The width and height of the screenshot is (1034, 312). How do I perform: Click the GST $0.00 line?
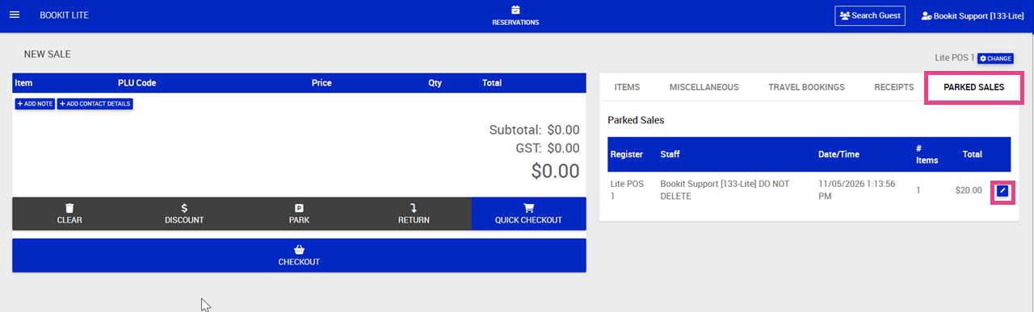click(547, 148)
